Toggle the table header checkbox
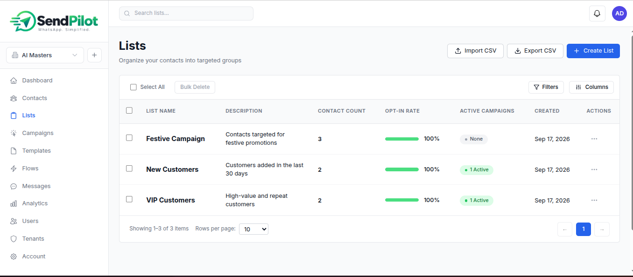633x277 pixels. 129,110
